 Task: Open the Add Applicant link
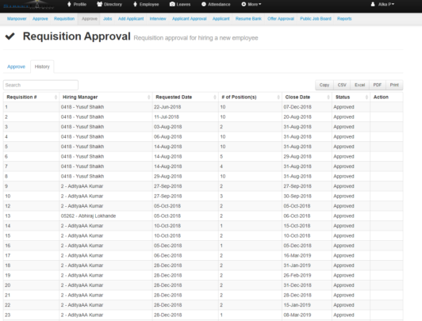pyautogui.click(x=131, y=19)
